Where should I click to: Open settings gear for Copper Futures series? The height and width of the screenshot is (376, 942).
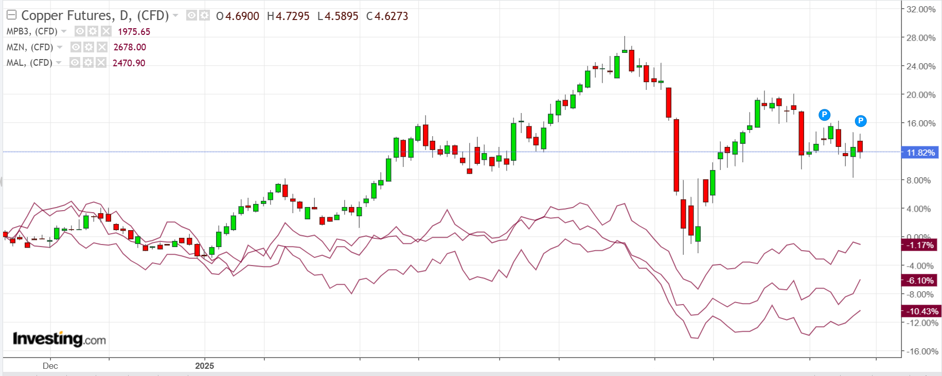click(204, 15)
